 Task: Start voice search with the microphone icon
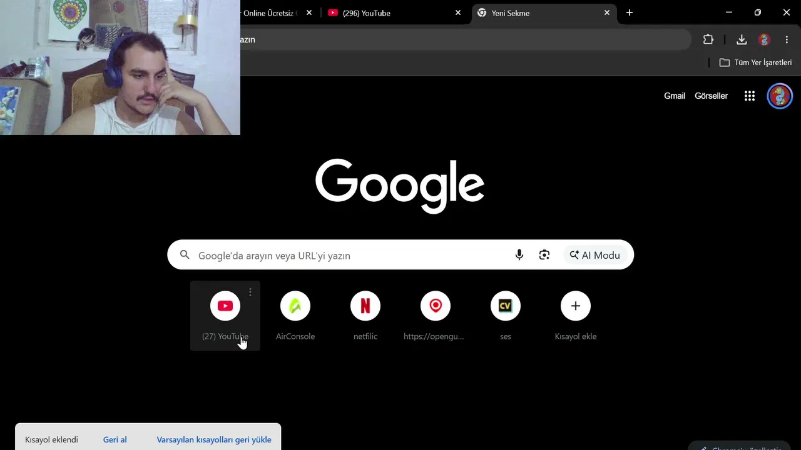[x=519, y=255]
